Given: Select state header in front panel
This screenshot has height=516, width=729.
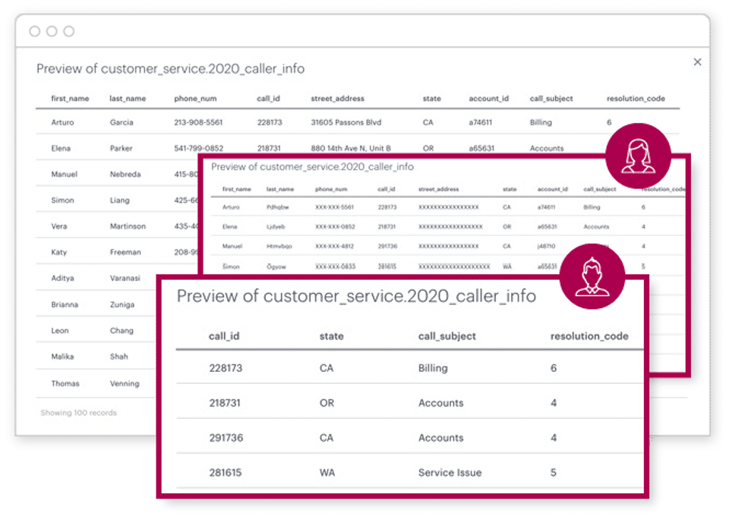Looking at the screenshot, I should point(332,336).
